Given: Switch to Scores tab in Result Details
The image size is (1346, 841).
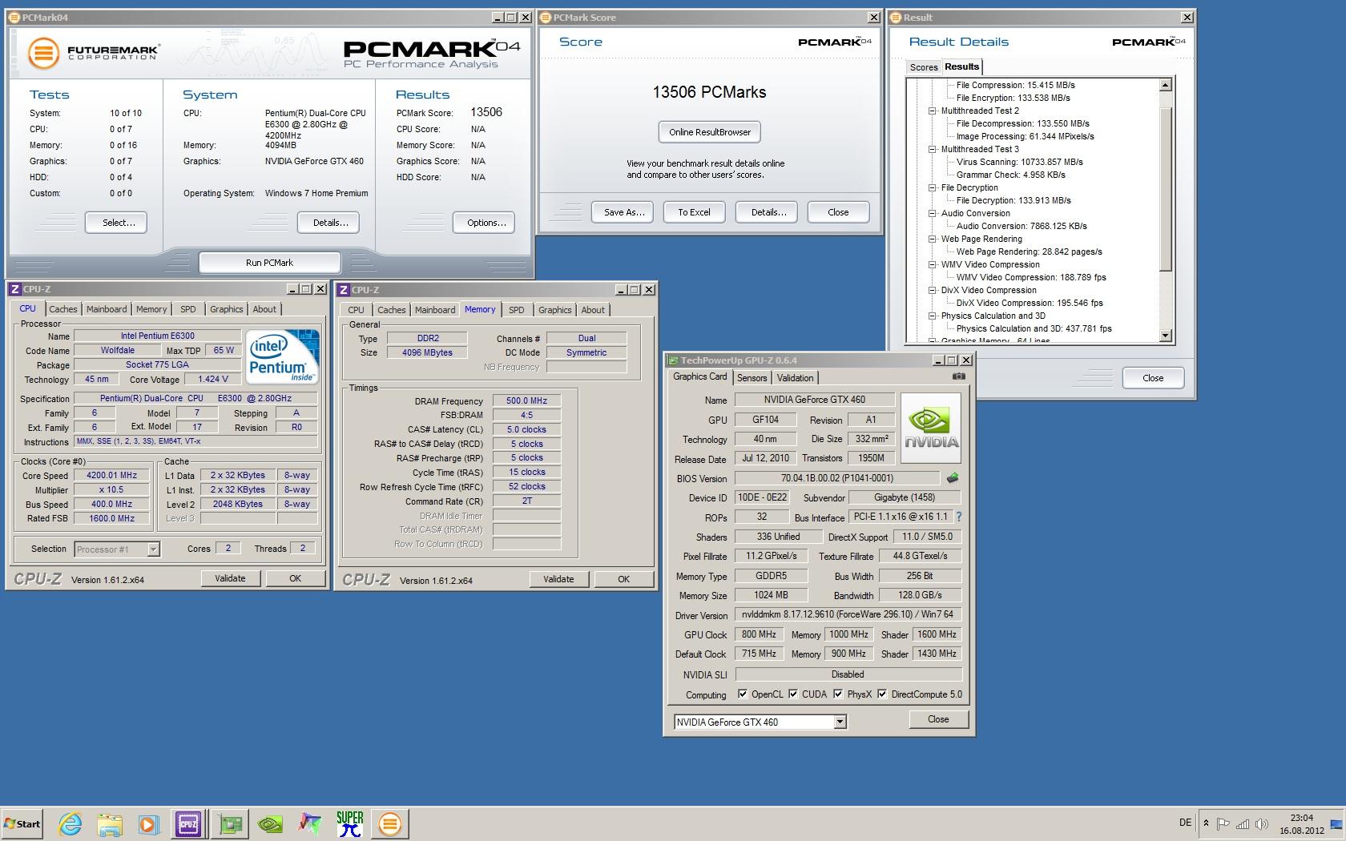Looking at the screenshot, I should (923, 67).
